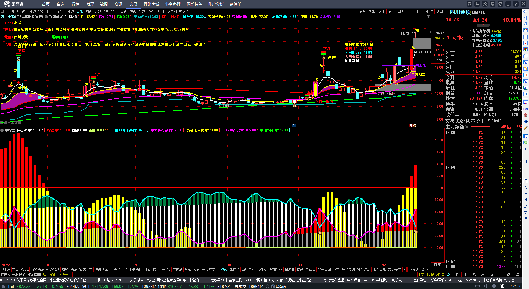Toggle 复权 price adjustment
Image resolution: width=529 pixels, height=289 pixels.
[x=363, y=11]
